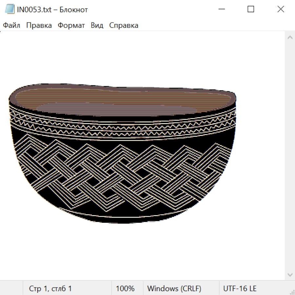Image resolution: width=295 pixels, height=295 pixels.
Task: Open the Вид menu
Action: pos(97,25)
